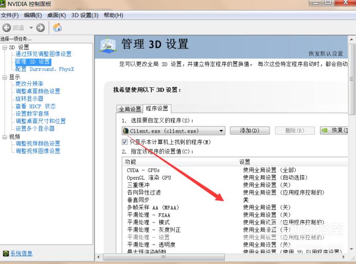The height and width of the screenshot is (264, 356).
Task: Click the horizontal scrollbar thumb
Action: 164,257
